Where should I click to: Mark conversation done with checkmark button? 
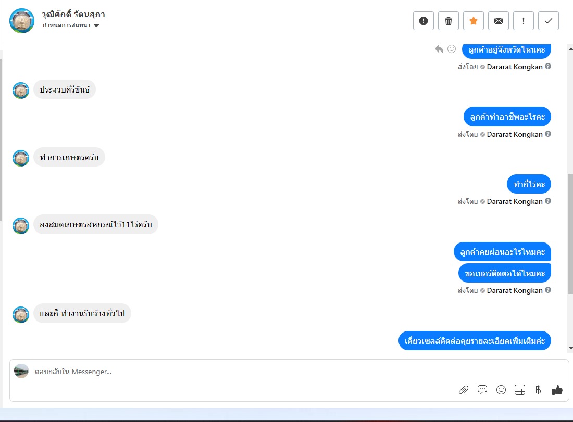pyautogui.click(x=548, y=21)
